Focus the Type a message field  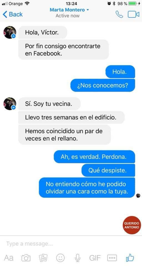point(71,244)
